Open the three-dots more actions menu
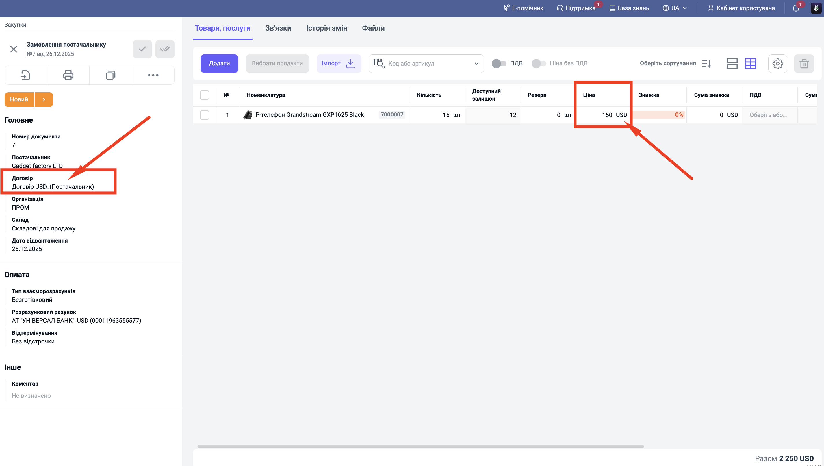The height and width of the screenshot is (466, 824). pos(153,75)
